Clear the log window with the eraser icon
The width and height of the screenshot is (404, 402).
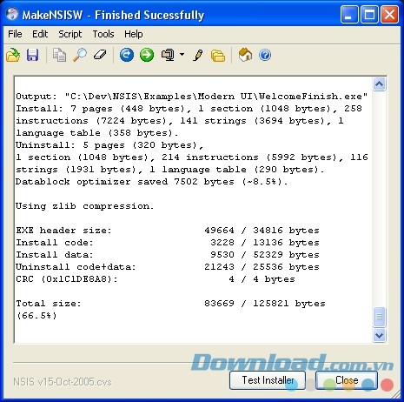coord(100,55)
